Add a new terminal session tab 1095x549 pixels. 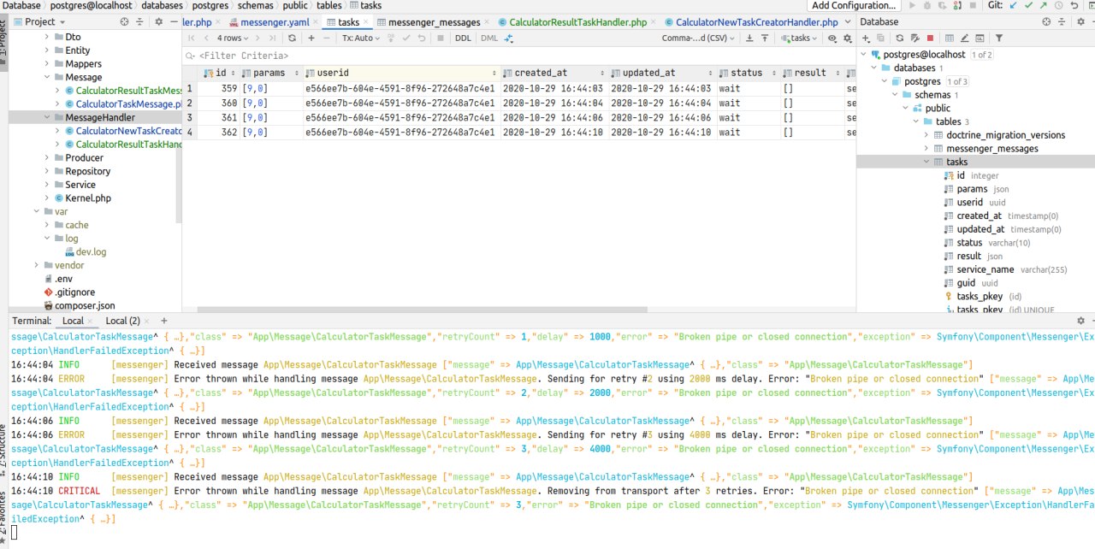point(164,321)
